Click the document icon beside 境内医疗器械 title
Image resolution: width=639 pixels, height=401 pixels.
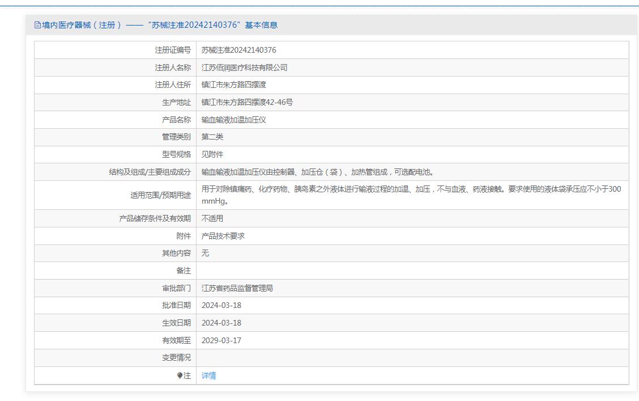[37, 25]
